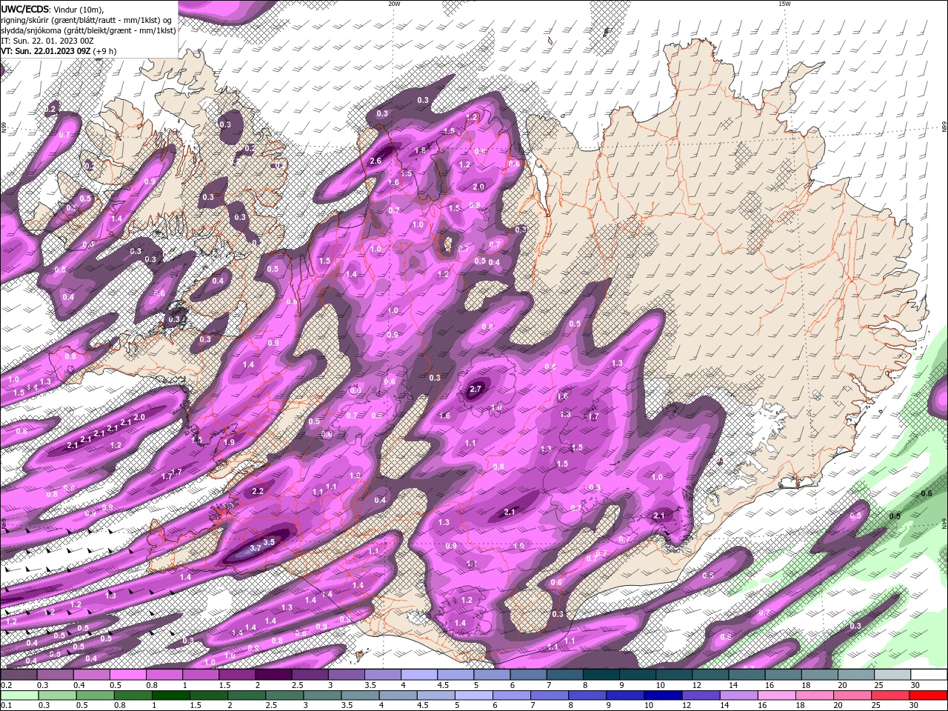948x711 pixels.
Task: Click the IT initial time line
Action: click(46, 41)
